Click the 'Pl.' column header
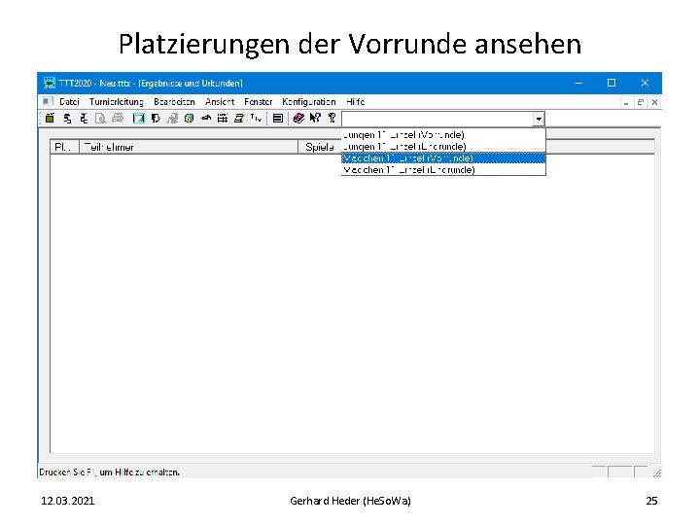 click(65, 147)
